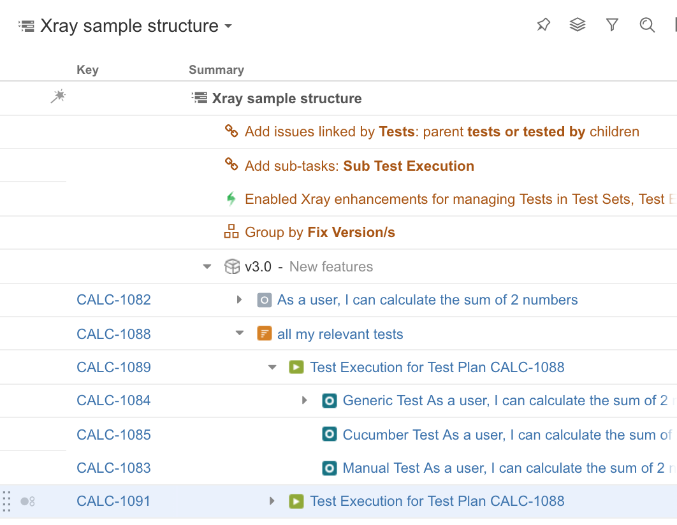Image resolution: width=677 pixels, height=525 pixels.
Task: Click the Group by Fix Version/s icon
Action: coord(231,232)
